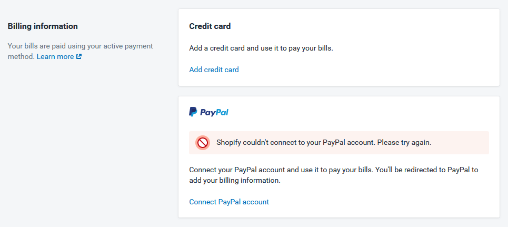Click the 'Your bills are paid' description text
Viewport: 508px width, 227px height.
(x=80, y=46)
